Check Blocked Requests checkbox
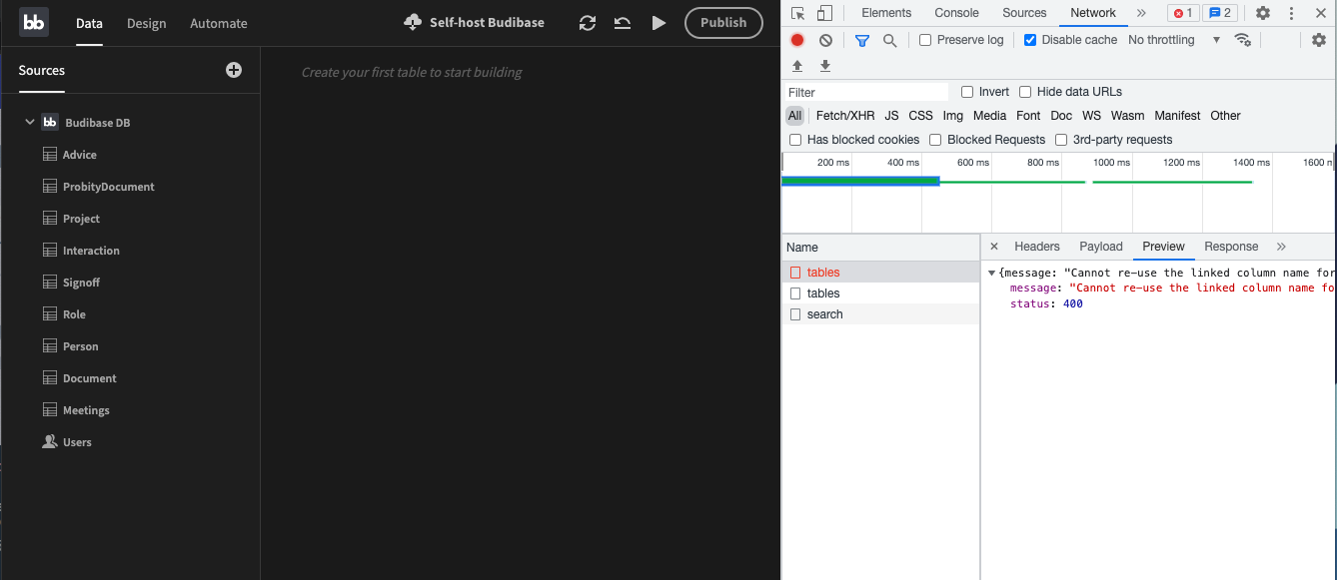 (x=935, y=140)
